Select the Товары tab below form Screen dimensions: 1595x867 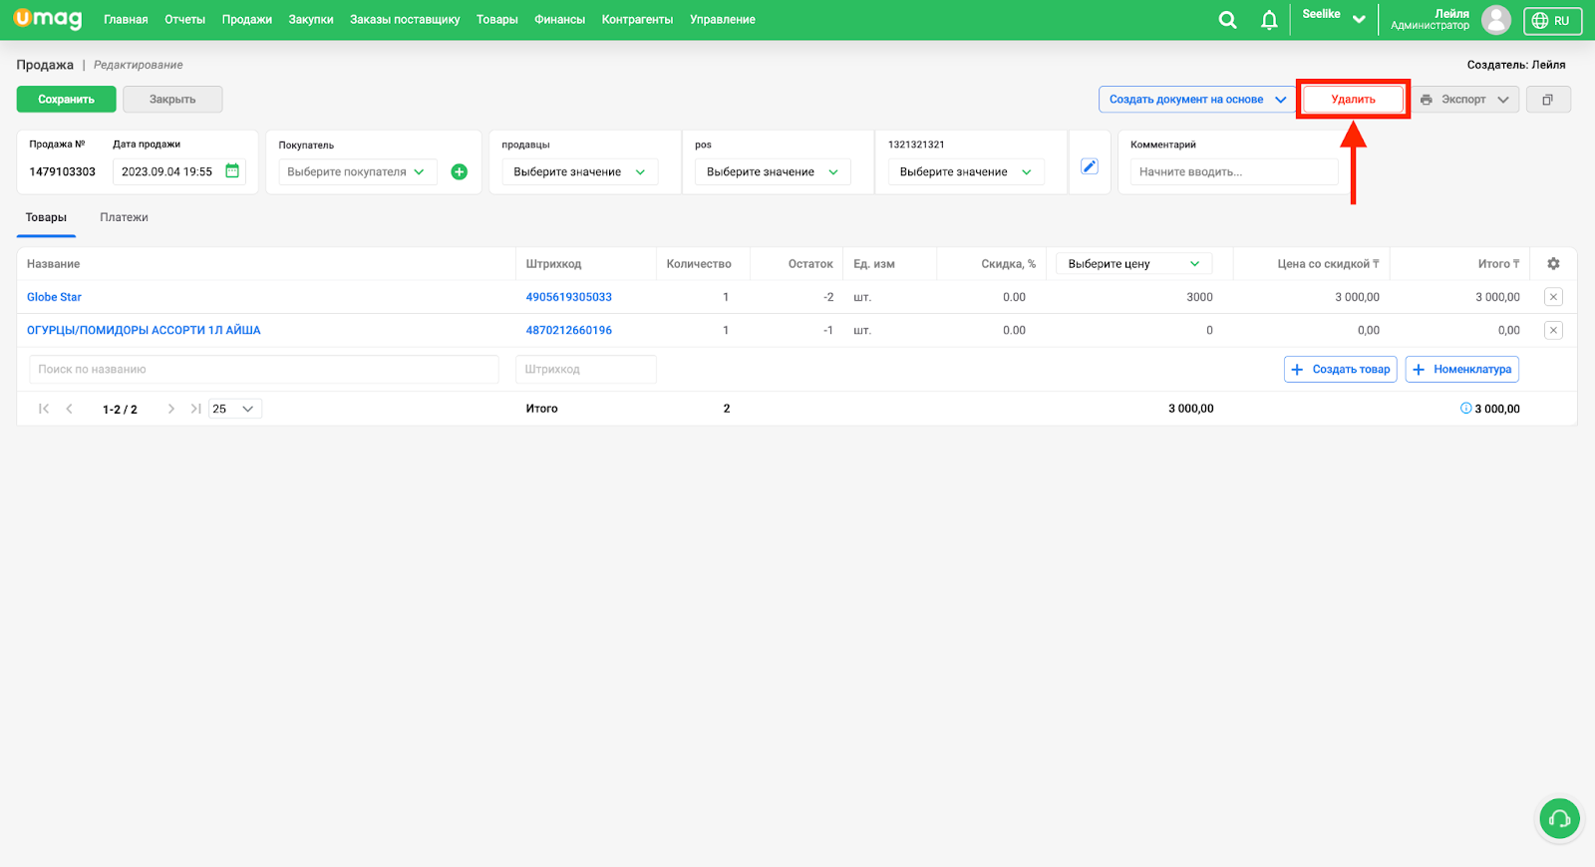click(46, 217)
